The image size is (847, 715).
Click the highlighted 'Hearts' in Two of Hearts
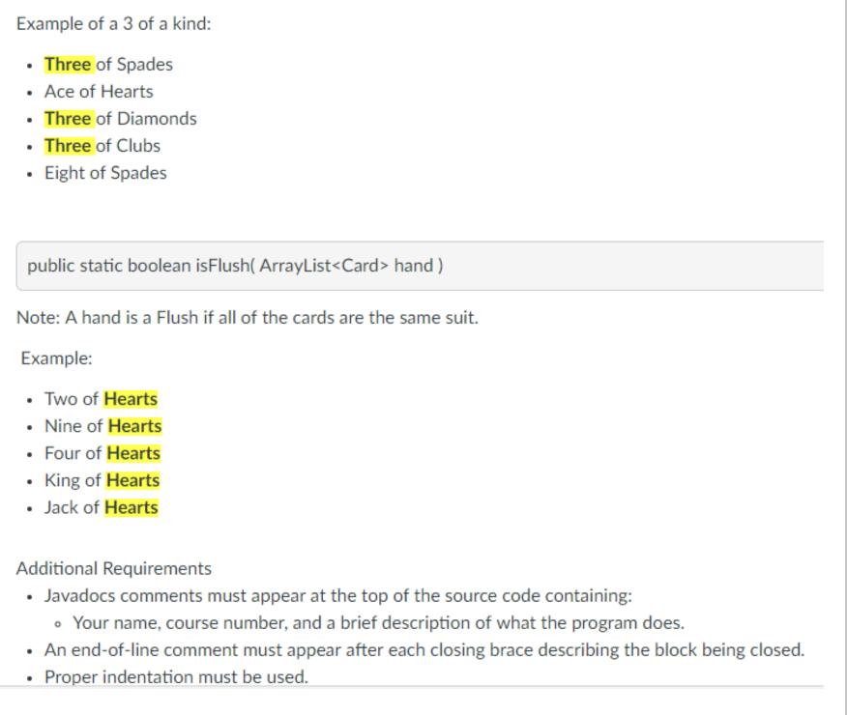click(131, 399)
